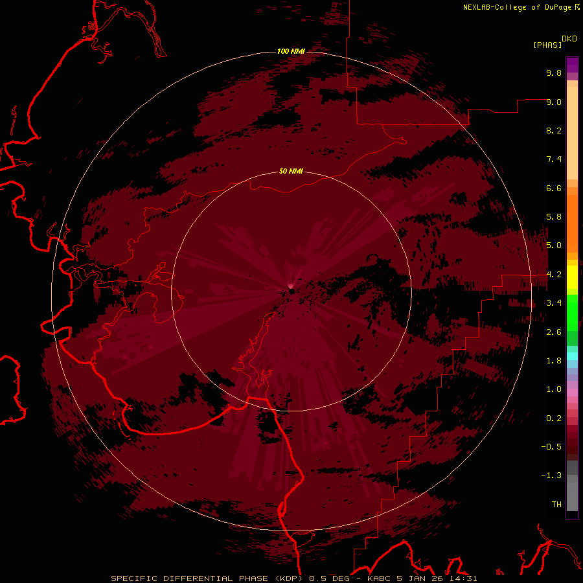583x583 pixels.
Task: Click the 100 NMI range ring label
Action: click(x=291, y=51)
